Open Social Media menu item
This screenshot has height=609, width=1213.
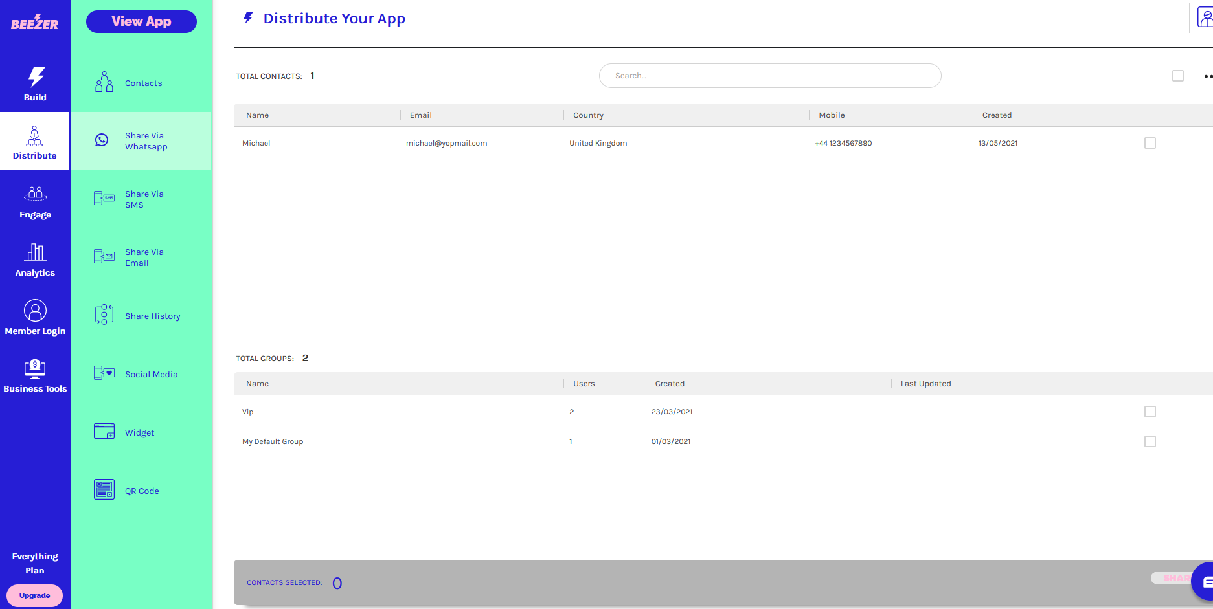[141, 374]
